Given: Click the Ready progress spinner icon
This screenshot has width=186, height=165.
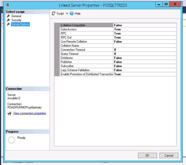Looking at the screenshot, I should [11, 140].
